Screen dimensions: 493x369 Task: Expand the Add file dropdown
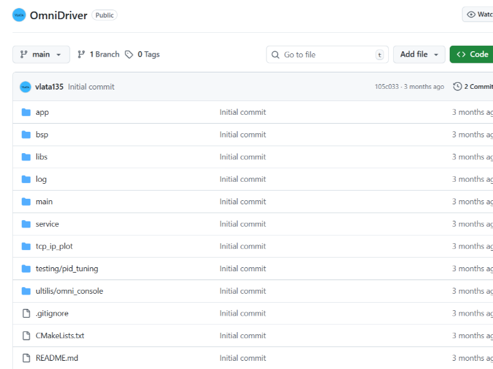(x=419, y=55)
